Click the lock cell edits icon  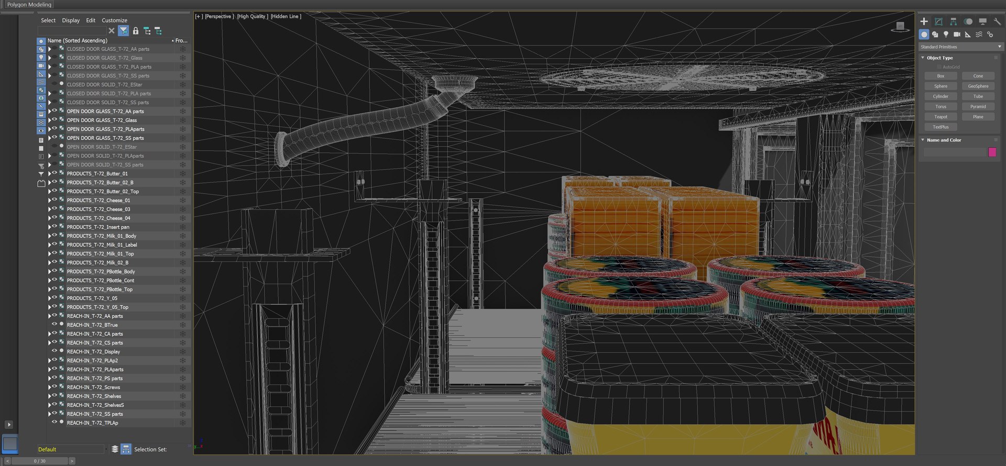point(136,31)
